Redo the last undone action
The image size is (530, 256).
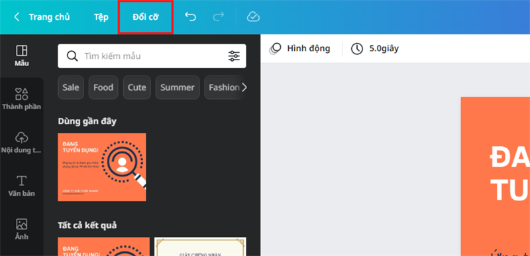(x=219, y=17)
